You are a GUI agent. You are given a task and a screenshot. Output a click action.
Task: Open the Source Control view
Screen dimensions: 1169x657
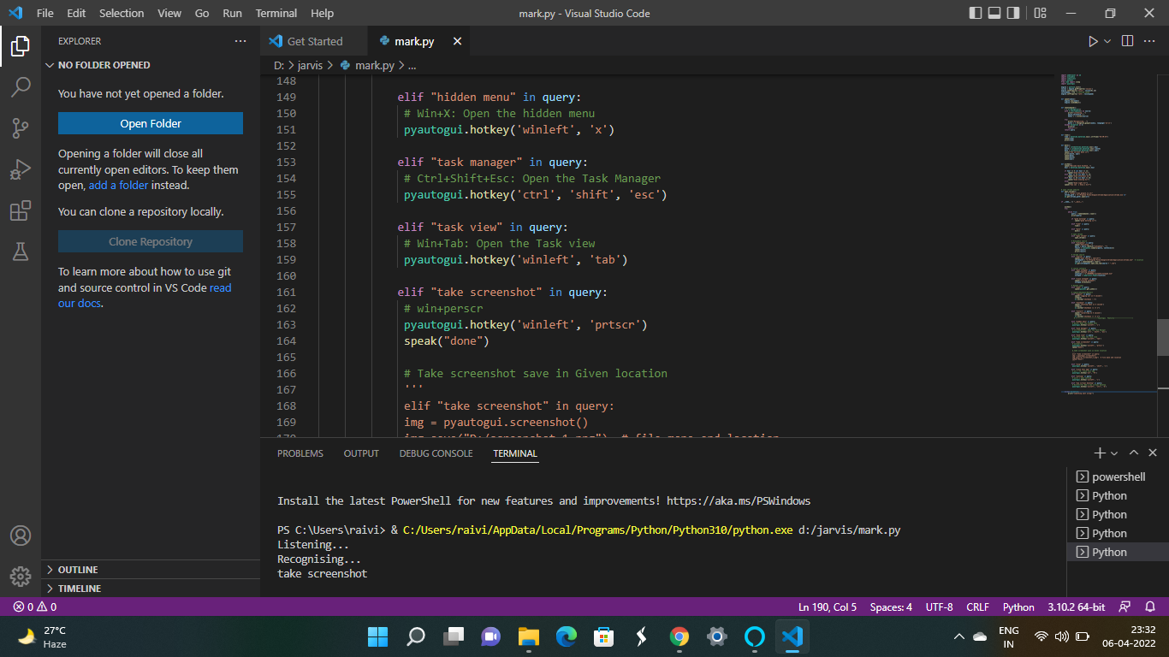(21, 128)
